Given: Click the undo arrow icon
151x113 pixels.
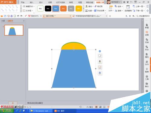Looking at the screenshot, I should 18,16.
